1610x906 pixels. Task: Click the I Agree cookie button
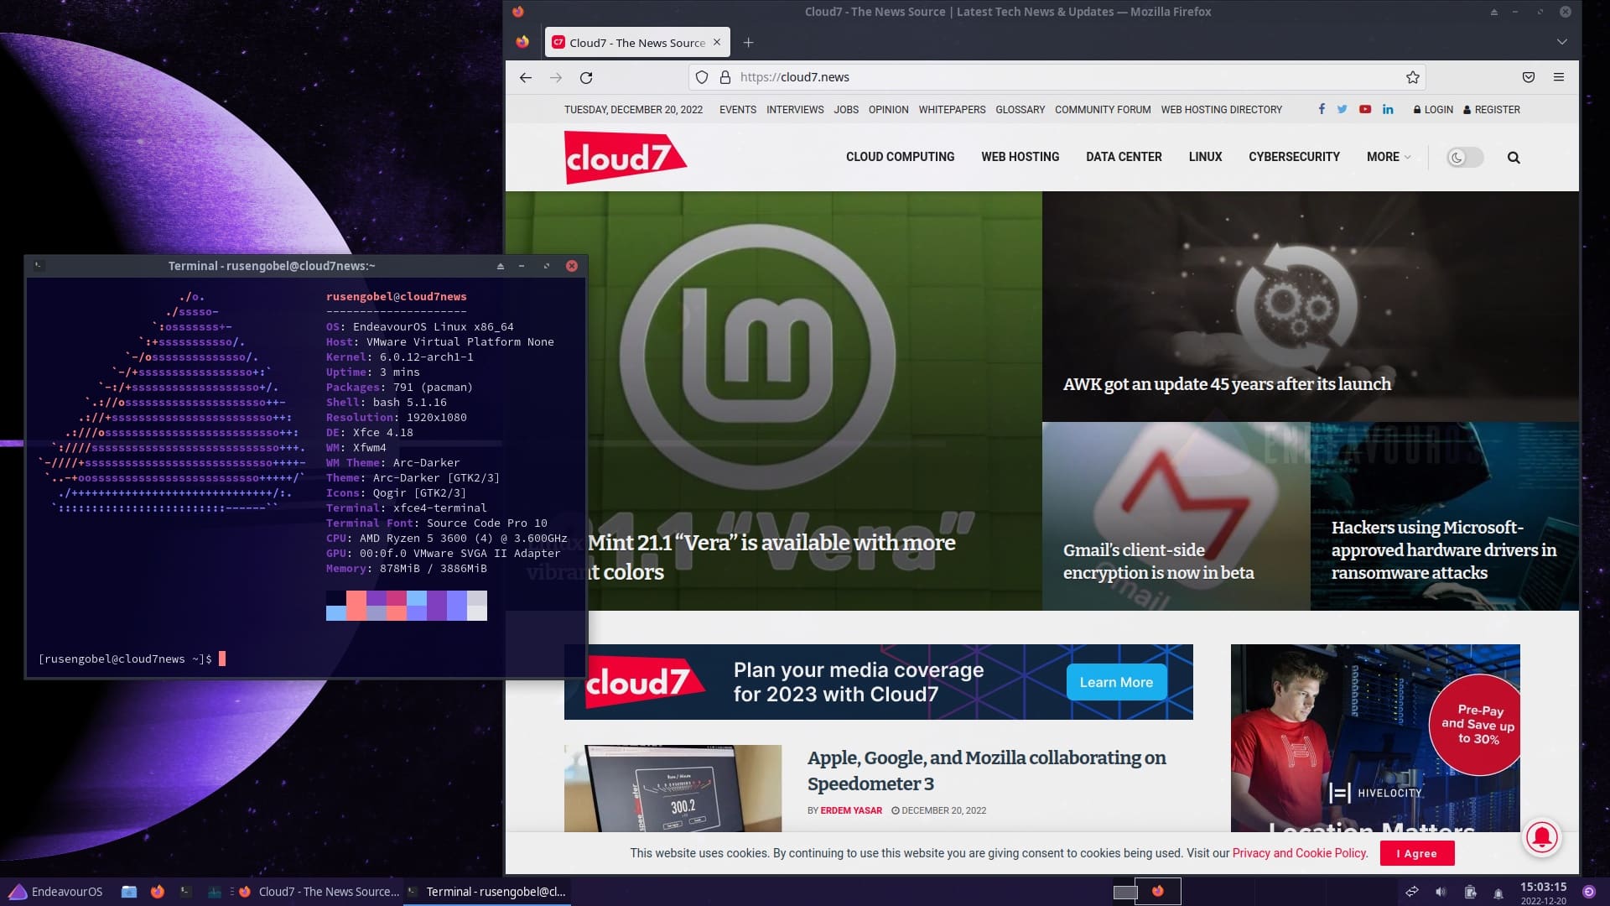[1417, 853]
